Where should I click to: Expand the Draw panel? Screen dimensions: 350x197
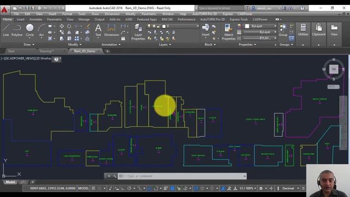coord(29,44)
